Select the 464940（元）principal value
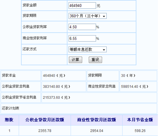 54,76
